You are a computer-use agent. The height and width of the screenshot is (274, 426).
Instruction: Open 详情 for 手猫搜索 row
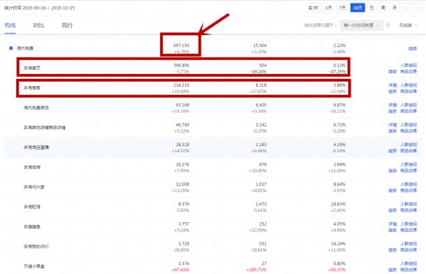pos(392,224)
